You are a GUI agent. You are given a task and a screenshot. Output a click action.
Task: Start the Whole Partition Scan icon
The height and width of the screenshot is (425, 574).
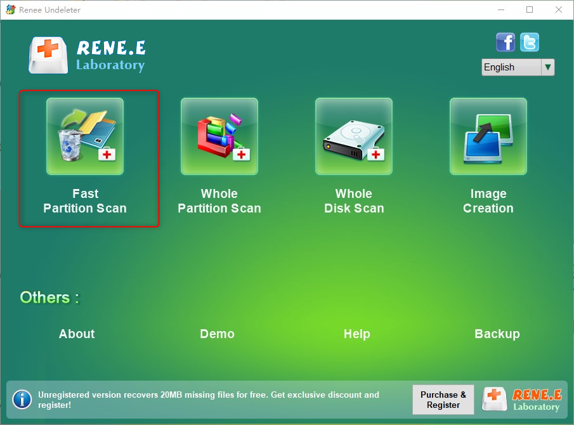(x=219, y=136)
